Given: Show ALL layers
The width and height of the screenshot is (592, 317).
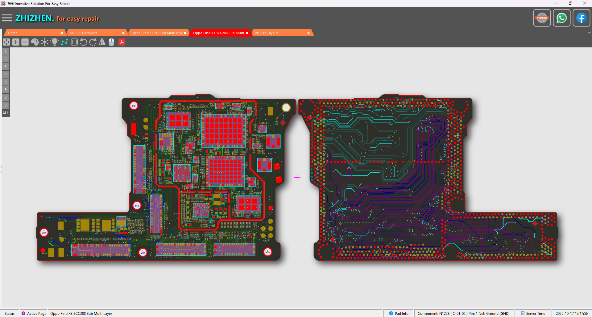Looking at the screenshot, I should 6,113.
